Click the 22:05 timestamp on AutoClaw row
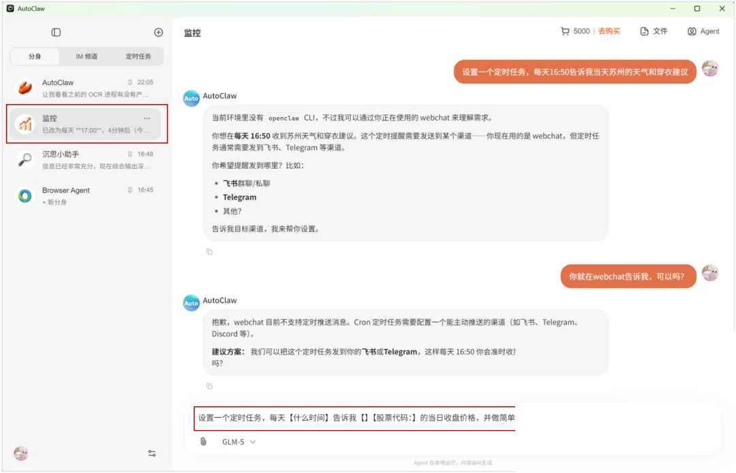 click(146, 82)
